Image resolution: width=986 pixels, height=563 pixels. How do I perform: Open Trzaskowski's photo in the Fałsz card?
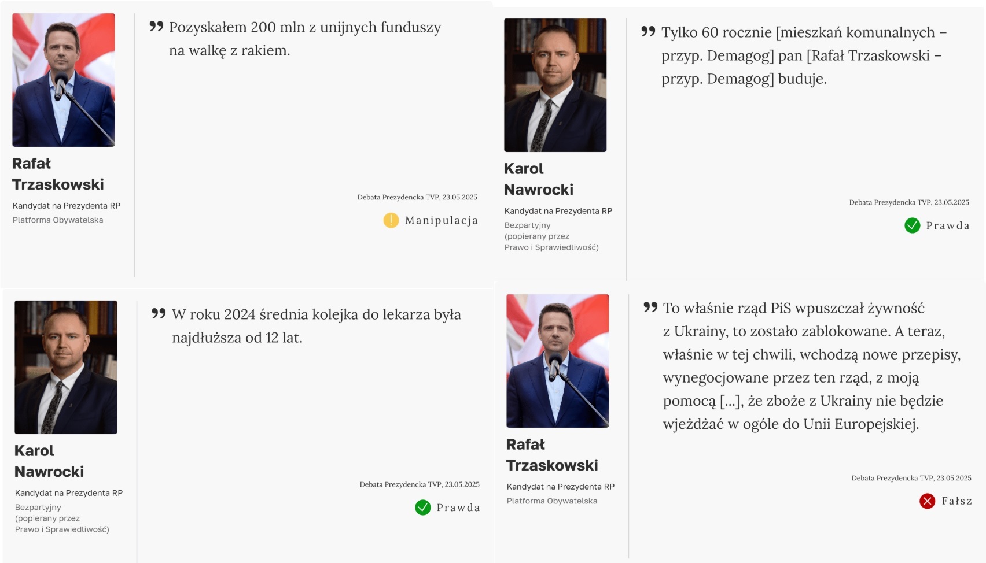click(558, 361)
